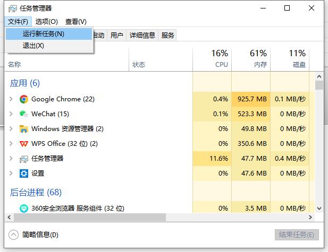Switch to the 详细信息 tab

point(142,36)
